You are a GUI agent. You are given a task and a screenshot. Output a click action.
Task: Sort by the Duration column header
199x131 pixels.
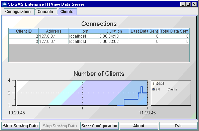click(x=114, y=31)
